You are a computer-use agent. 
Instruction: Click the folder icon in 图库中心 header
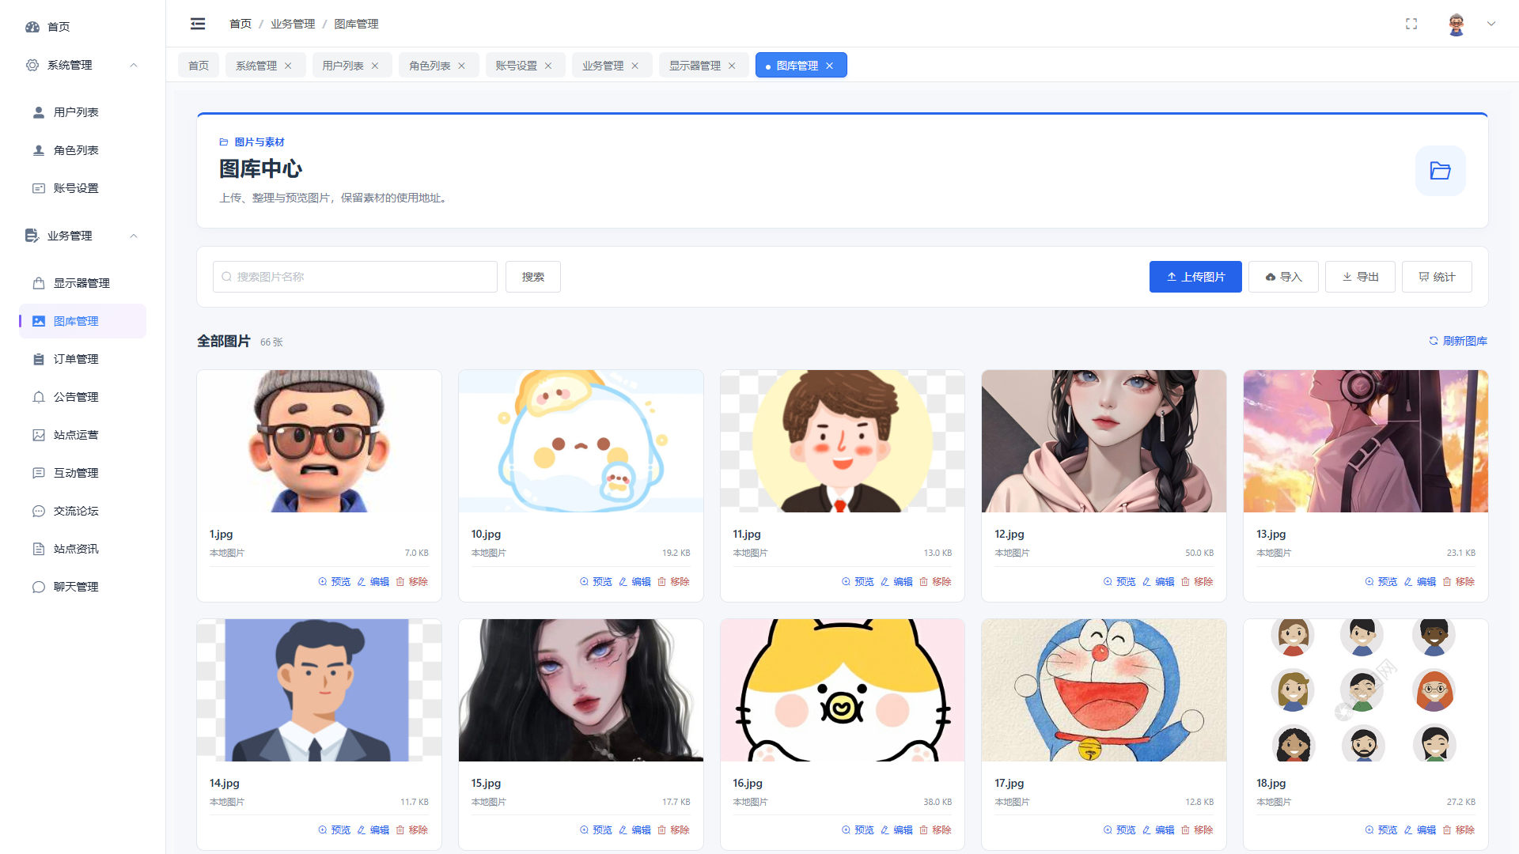point(1441,171)
